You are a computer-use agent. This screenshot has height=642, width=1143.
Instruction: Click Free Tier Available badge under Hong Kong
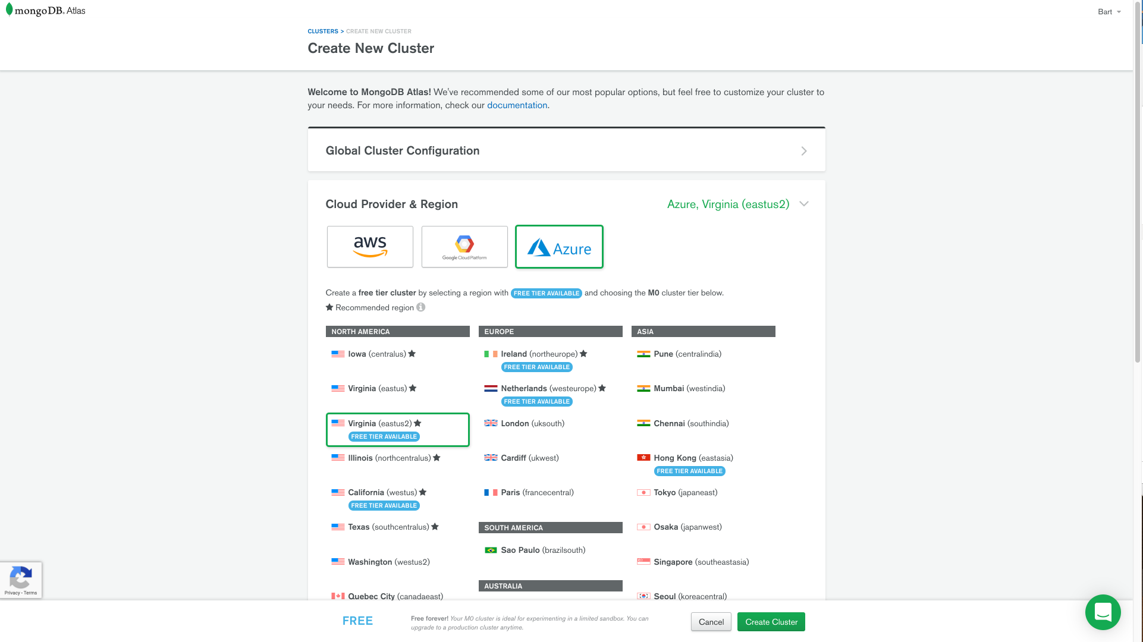click(690, 471)
